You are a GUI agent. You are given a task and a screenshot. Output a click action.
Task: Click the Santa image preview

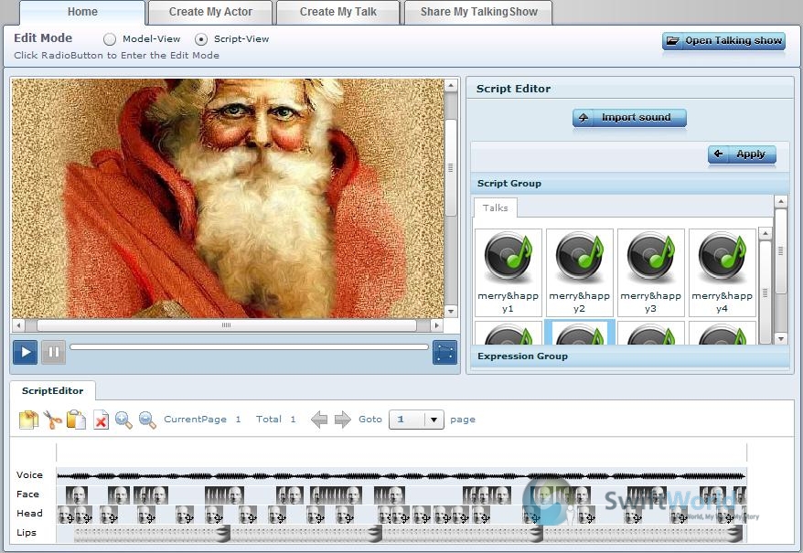pos(228,198)
